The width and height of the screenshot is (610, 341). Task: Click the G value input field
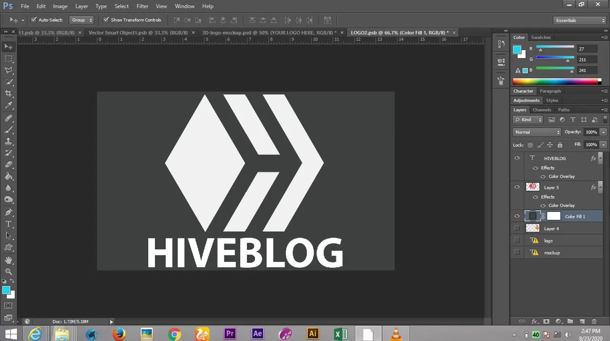point(587,60)
